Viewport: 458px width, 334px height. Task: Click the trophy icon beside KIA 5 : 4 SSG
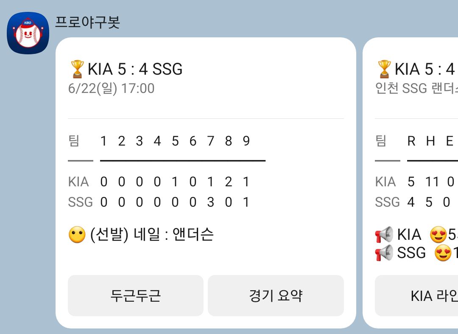[x=78, y=69]
